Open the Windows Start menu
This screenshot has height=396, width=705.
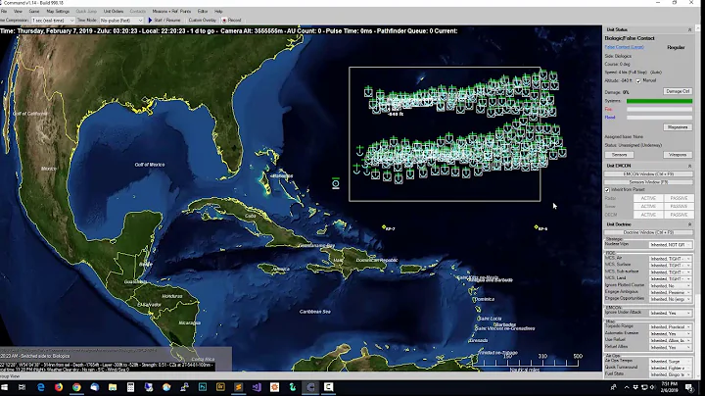pyautogui.click(x=5, y=387)
